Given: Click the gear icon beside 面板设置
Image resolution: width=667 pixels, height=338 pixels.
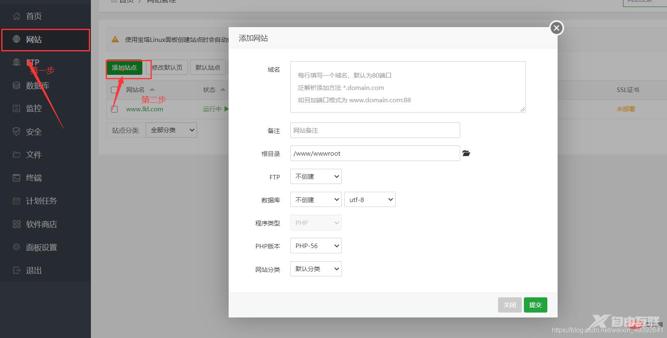Looking at the screenshot, I should point(16,247).
